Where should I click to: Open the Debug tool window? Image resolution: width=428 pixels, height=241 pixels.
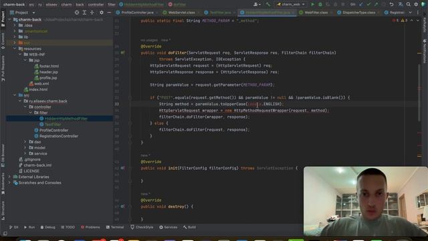pyautogui.click(x=47, y=228)
